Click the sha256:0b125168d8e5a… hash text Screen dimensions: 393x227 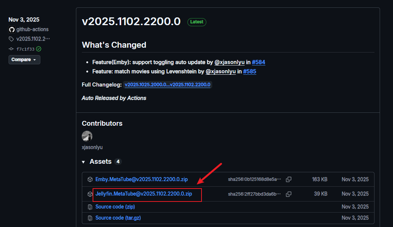point(254,179)
